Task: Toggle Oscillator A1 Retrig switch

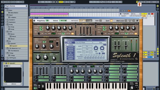Action: tap(72, 33)
